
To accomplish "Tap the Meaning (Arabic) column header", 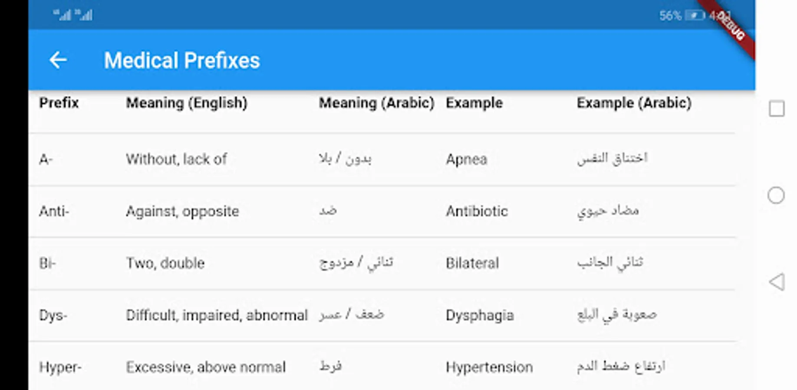I will (x=376, y=103).
